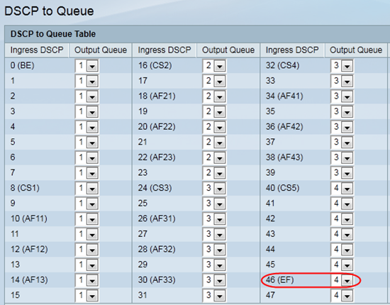Click the last Output Queue column header

(x=356, y=50)
